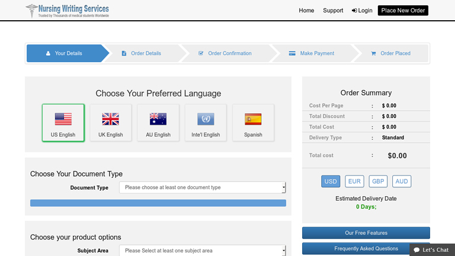
Task: Choose the Spanish flag option
Action: (253, 120)
